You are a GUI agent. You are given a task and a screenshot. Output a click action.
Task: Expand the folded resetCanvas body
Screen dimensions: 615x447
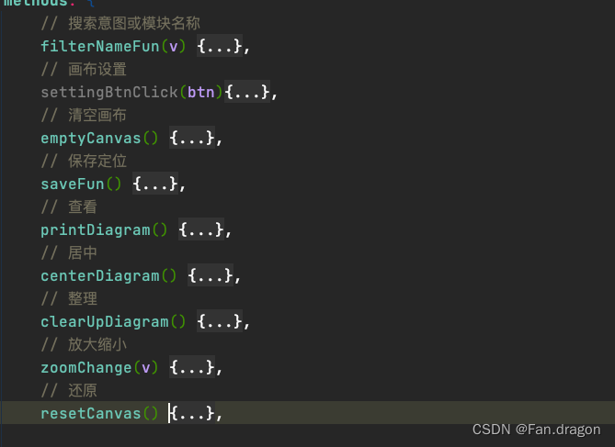tap(192, 413)
